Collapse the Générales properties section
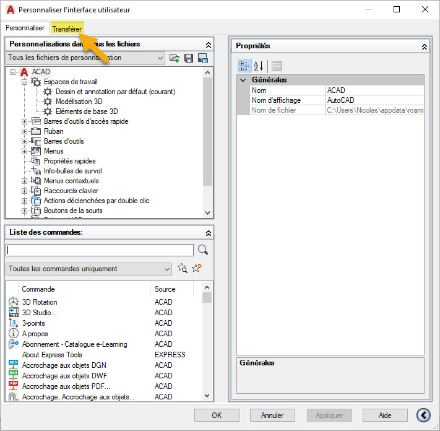Screen dimensions: 440x431 (243, 80)
